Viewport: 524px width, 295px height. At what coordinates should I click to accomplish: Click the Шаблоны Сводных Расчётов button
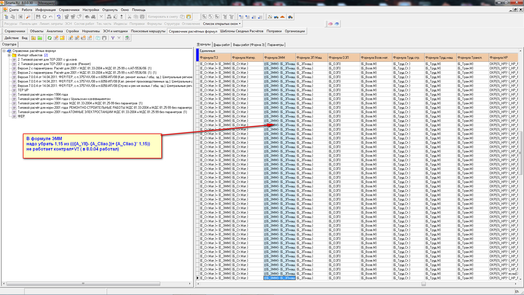pos(242,31)
